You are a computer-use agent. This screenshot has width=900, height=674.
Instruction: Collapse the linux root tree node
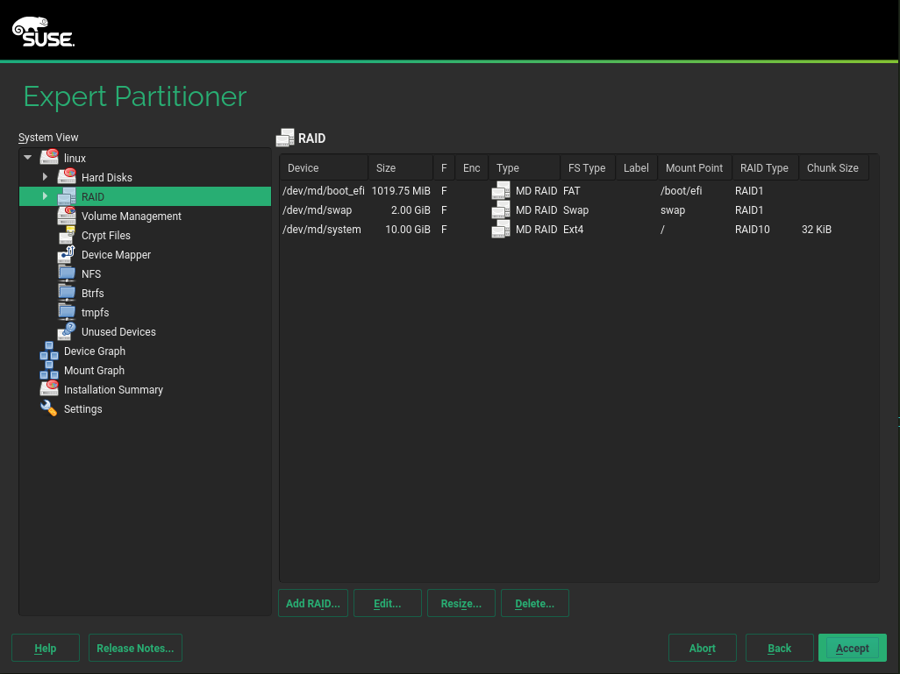[28, 158]
